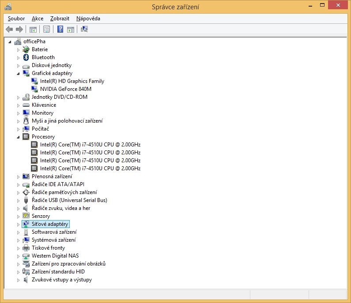Viewport: 351px width, 303px height.
Task: Expand the Softwarová zařízení arrow
Action: coord(18,232)
